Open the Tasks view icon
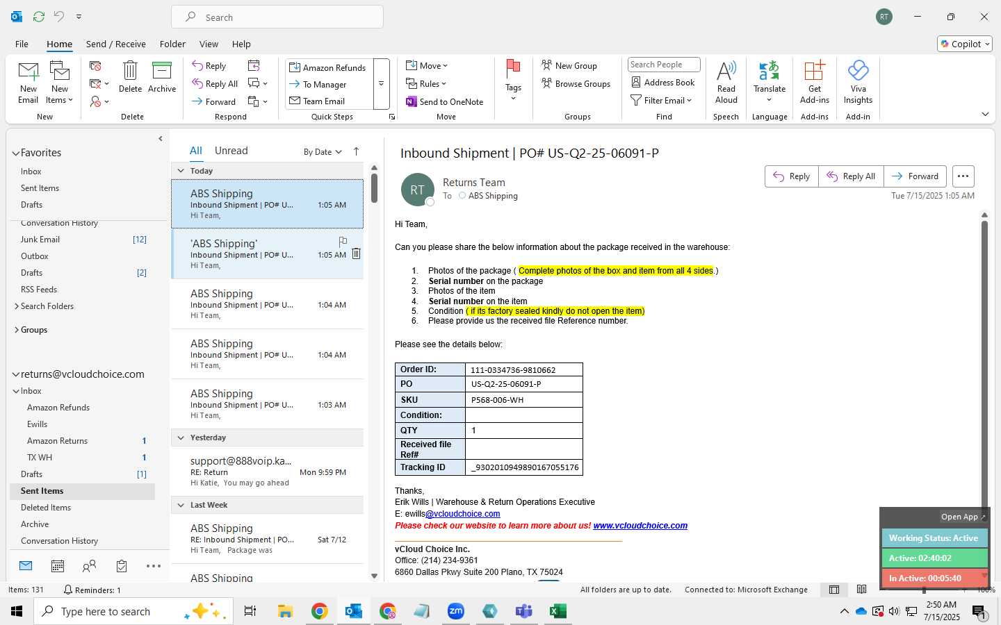 [122, 566]
